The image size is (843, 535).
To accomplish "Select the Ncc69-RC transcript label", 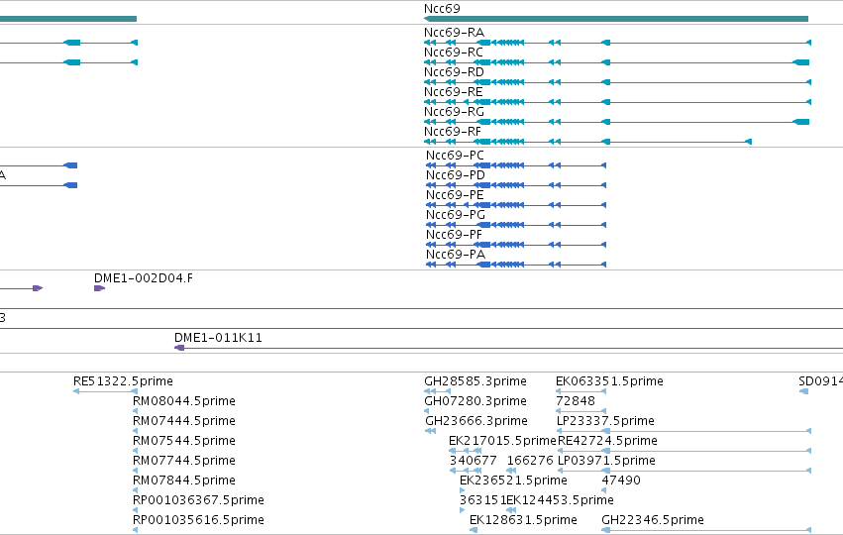I will click(454, 53).
